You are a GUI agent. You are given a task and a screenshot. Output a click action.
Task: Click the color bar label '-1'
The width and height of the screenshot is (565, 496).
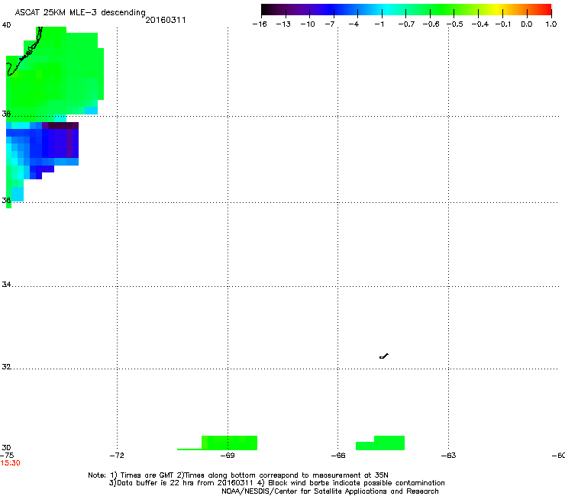click(x=379, y=24)
